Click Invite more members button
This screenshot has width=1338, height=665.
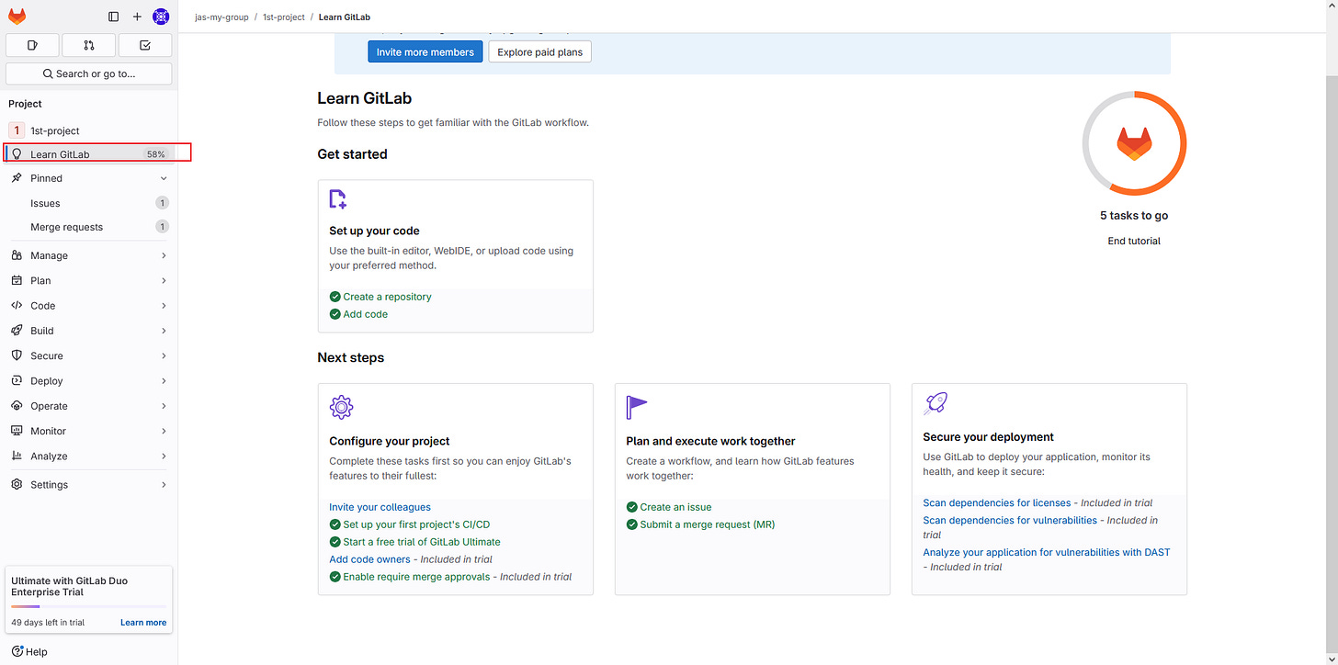pos(425,52)
